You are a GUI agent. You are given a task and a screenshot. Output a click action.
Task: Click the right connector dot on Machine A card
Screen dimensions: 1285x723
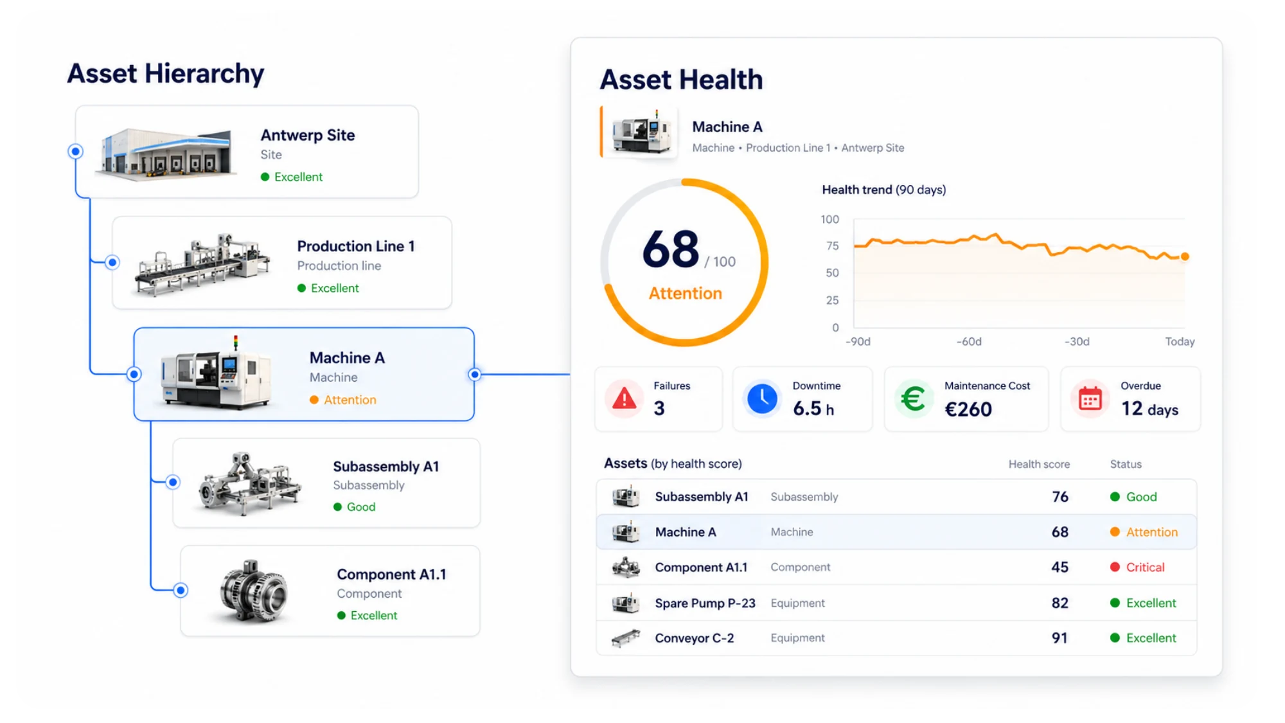[x=475, y=374]
